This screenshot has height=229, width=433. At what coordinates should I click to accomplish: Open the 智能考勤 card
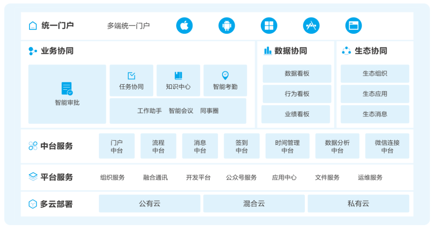tap(225, 80)
